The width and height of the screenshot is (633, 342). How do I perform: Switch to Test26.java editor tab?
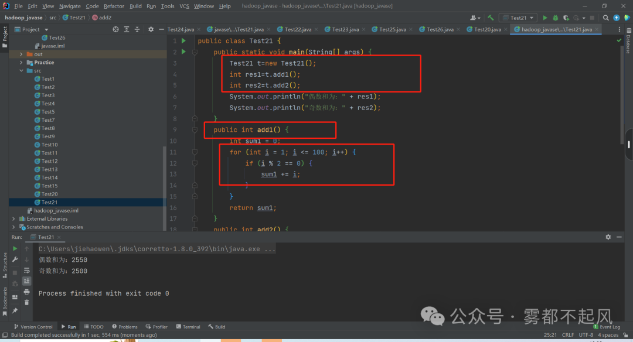coord(440,29)
